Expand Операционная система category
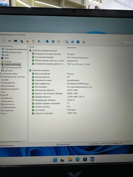 click(x=13, y=77)
